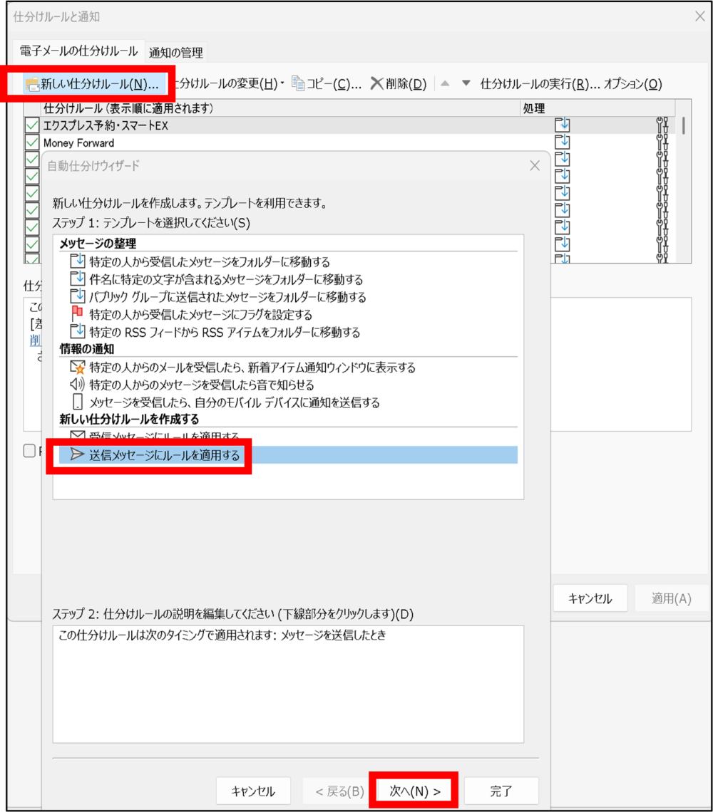This screenshot has width=713, height=812.
Task: Click the 次へ(N) > button
Action: tap(414, 791)
